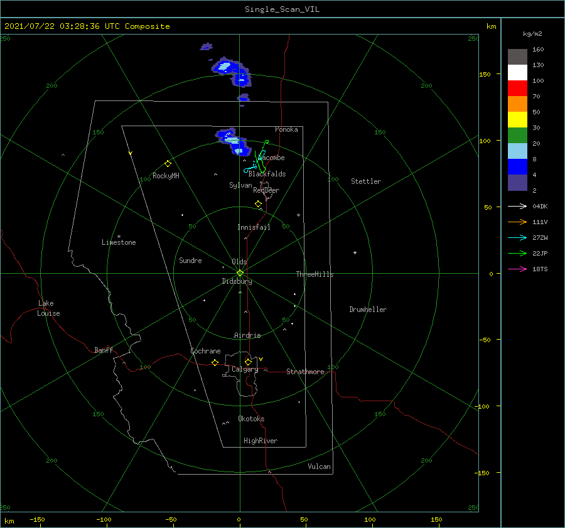Image resolution: width=565 pixels, height=528 pixels.
Task: Click the yellow diamond marker inside Calgary
Action: point(248,362)
